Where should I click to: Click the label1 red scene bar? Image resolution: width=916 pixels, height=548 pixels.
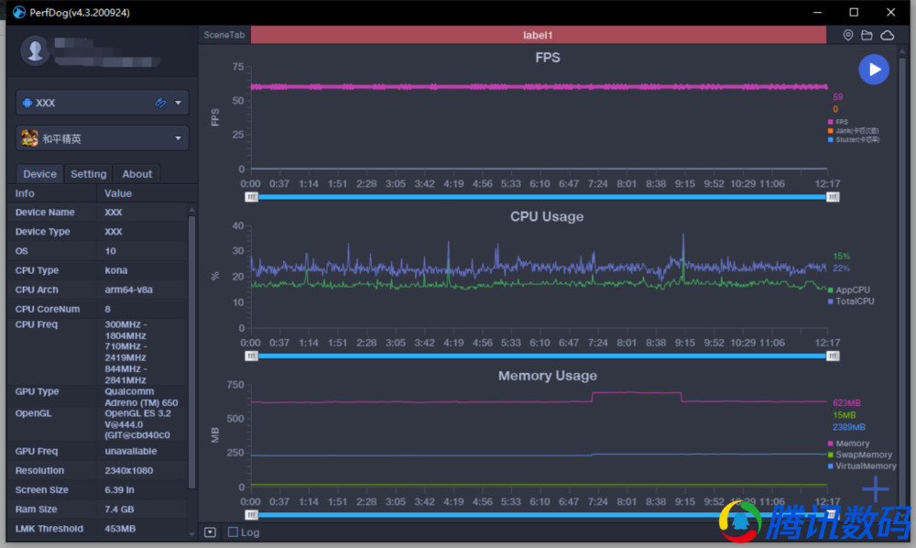click(538, 35)
